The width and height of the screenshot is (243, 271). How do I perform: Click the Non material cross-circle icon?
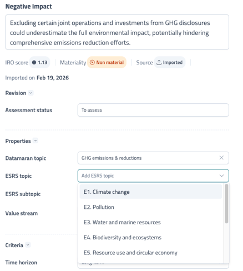(92, 62)
